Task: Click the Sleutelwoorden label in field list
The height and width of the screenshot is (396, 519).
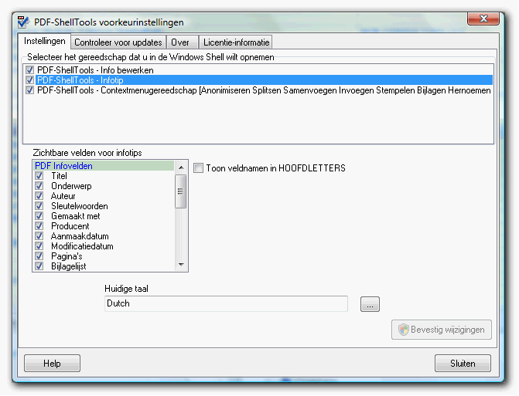Action: [80, 206]
